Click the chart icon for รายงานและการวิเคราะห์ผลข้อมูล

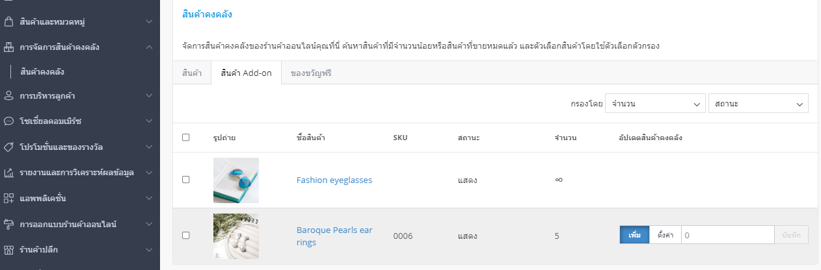tap(8, 173)
